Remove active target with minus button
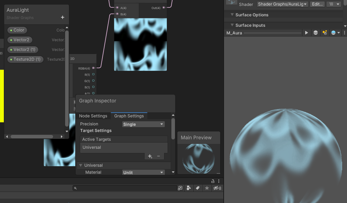347x203 pixels. (159, 156)
